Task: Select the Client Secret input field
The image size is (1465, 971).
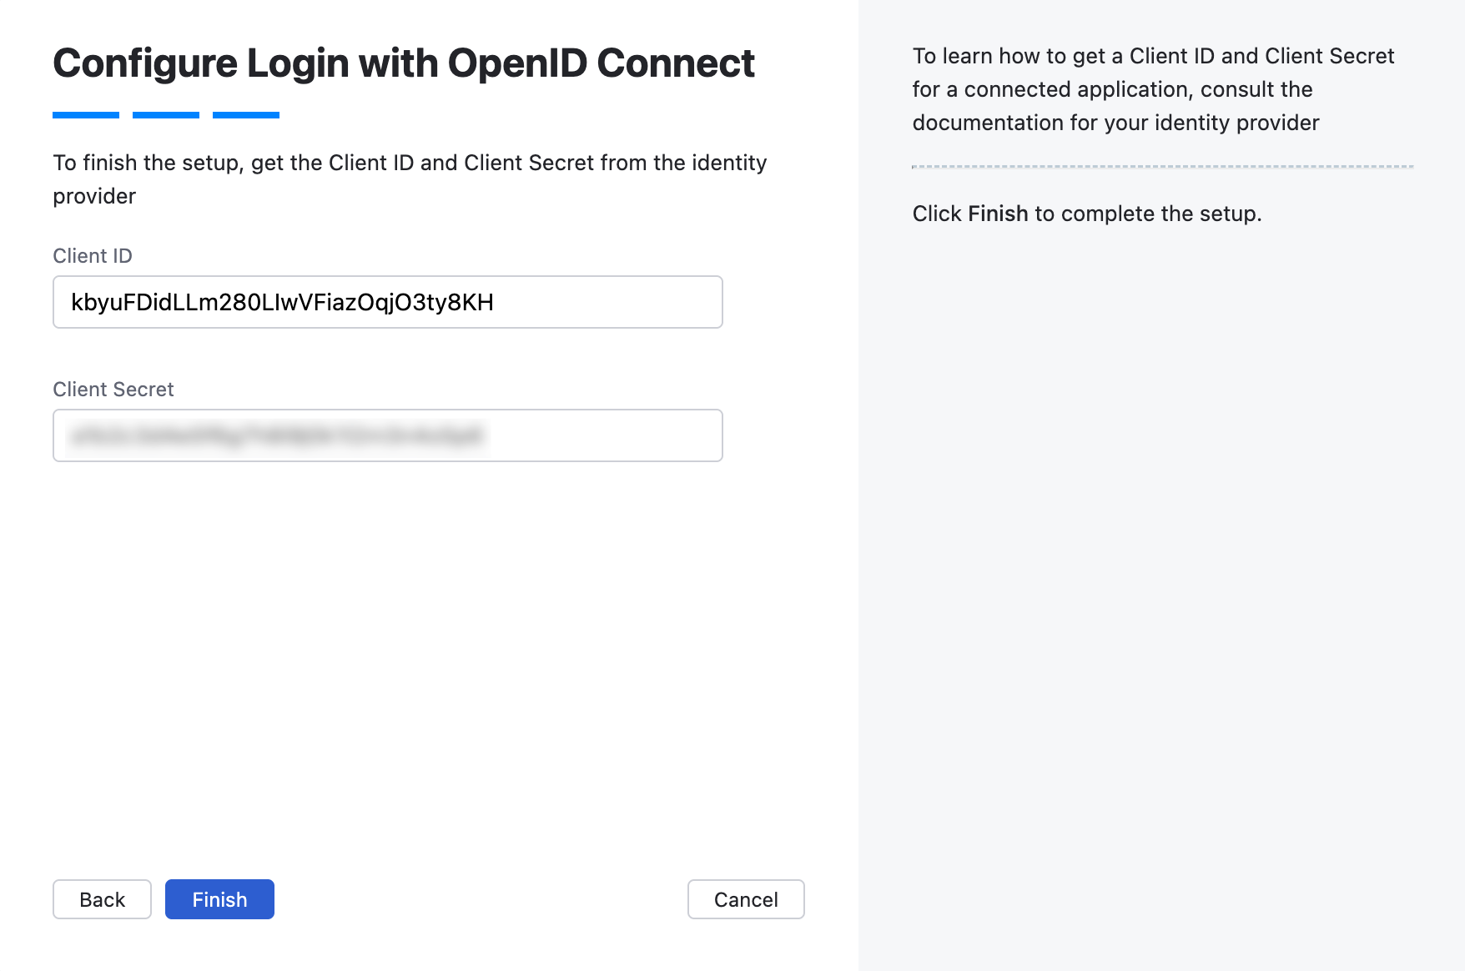Action: (x=386, y=435)
